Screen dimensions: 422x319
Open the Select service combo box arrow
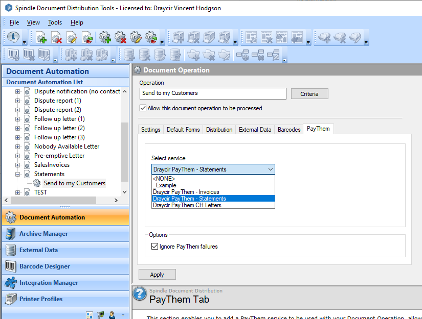tap(271, 169)
